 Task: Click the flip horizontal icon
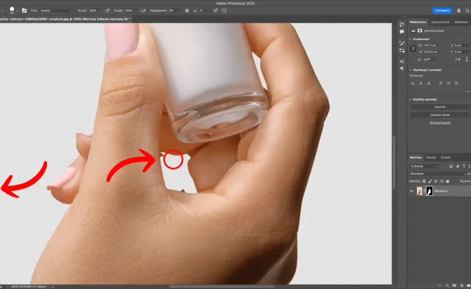[458, 59]
